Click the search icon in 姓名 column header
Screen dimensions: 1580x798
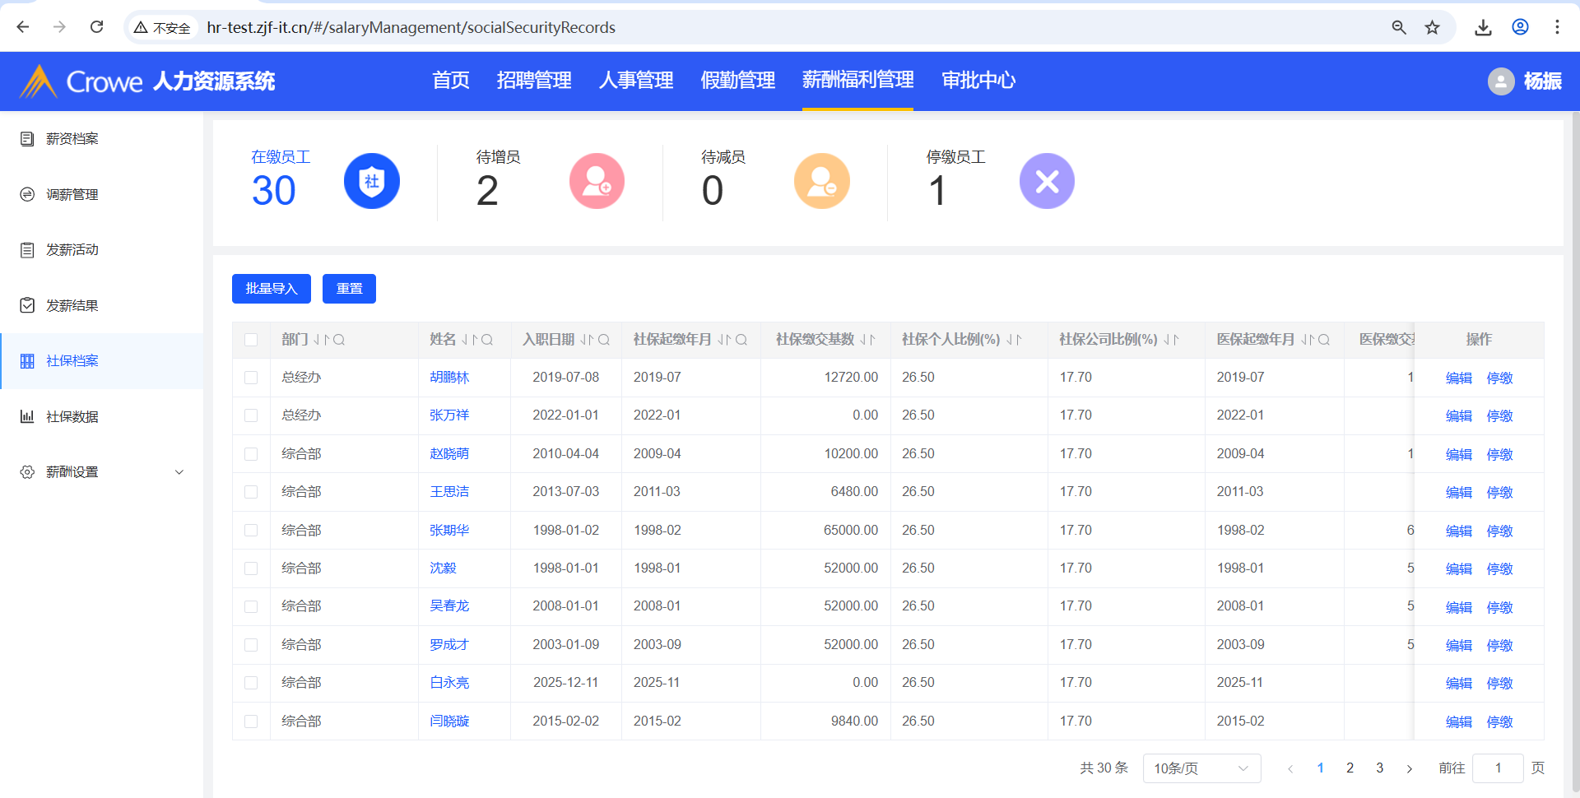point(487,340)
